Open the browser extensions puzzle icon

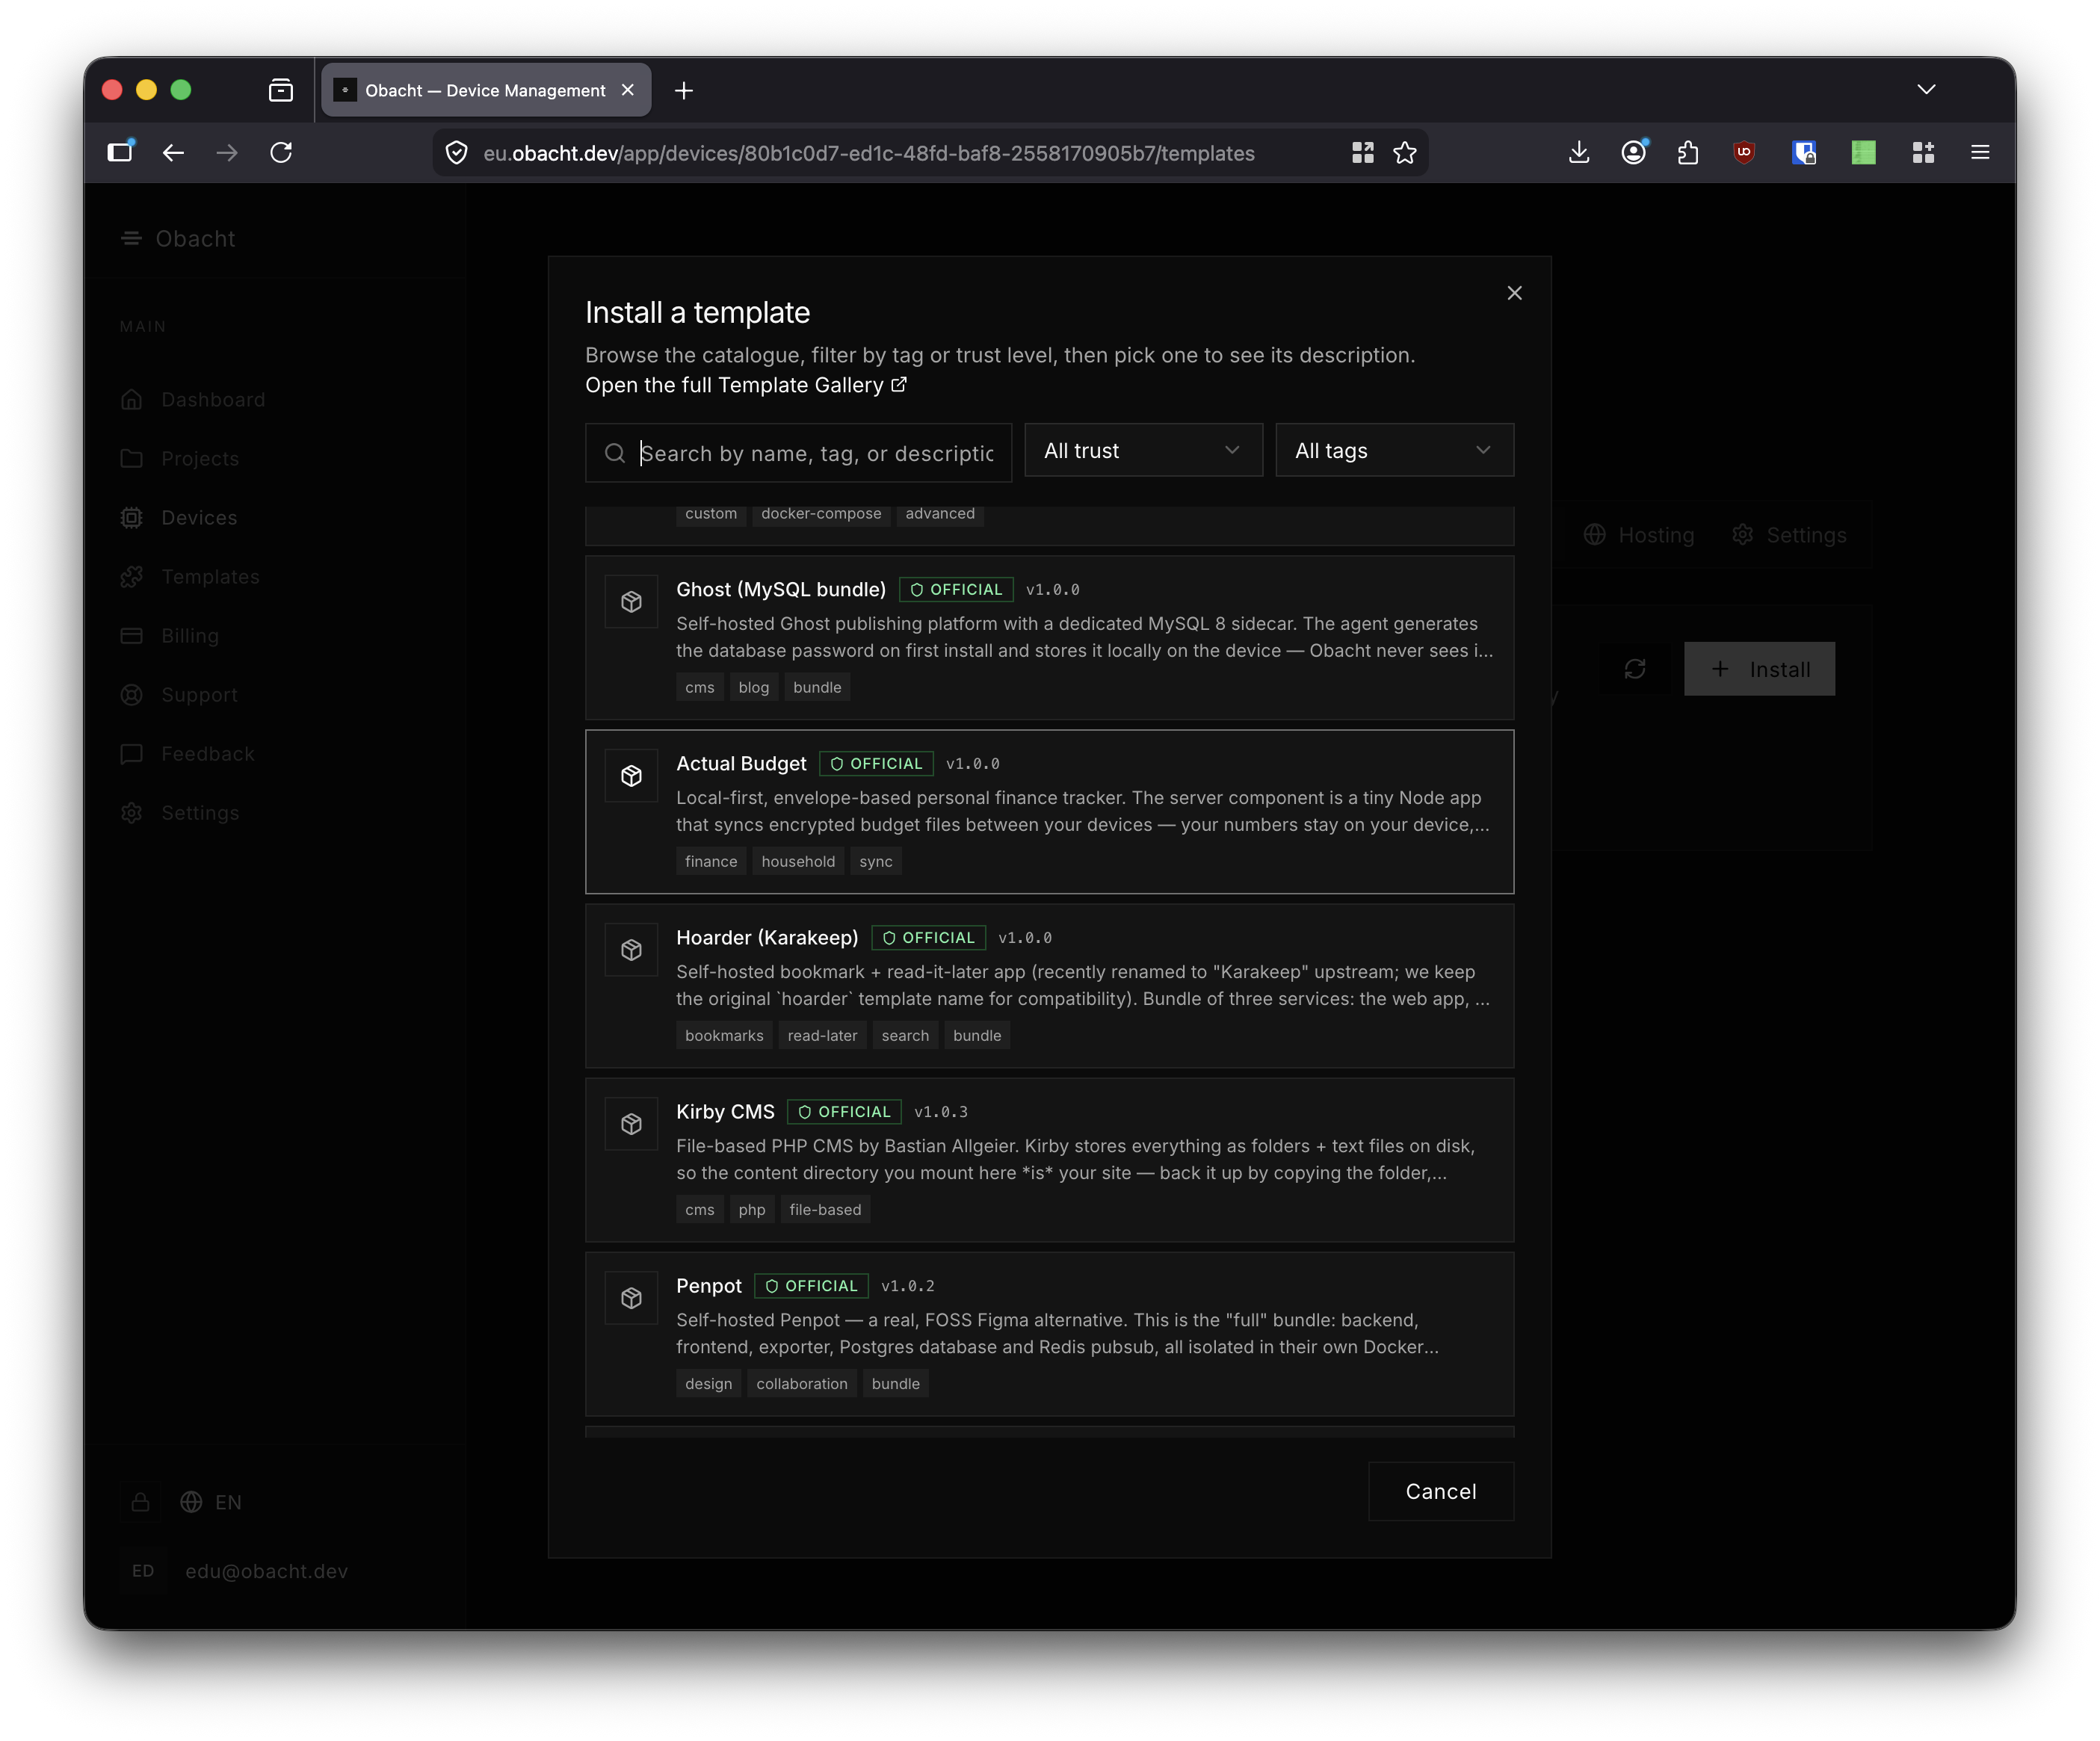pyautogui.click(x=1689, y=153)
